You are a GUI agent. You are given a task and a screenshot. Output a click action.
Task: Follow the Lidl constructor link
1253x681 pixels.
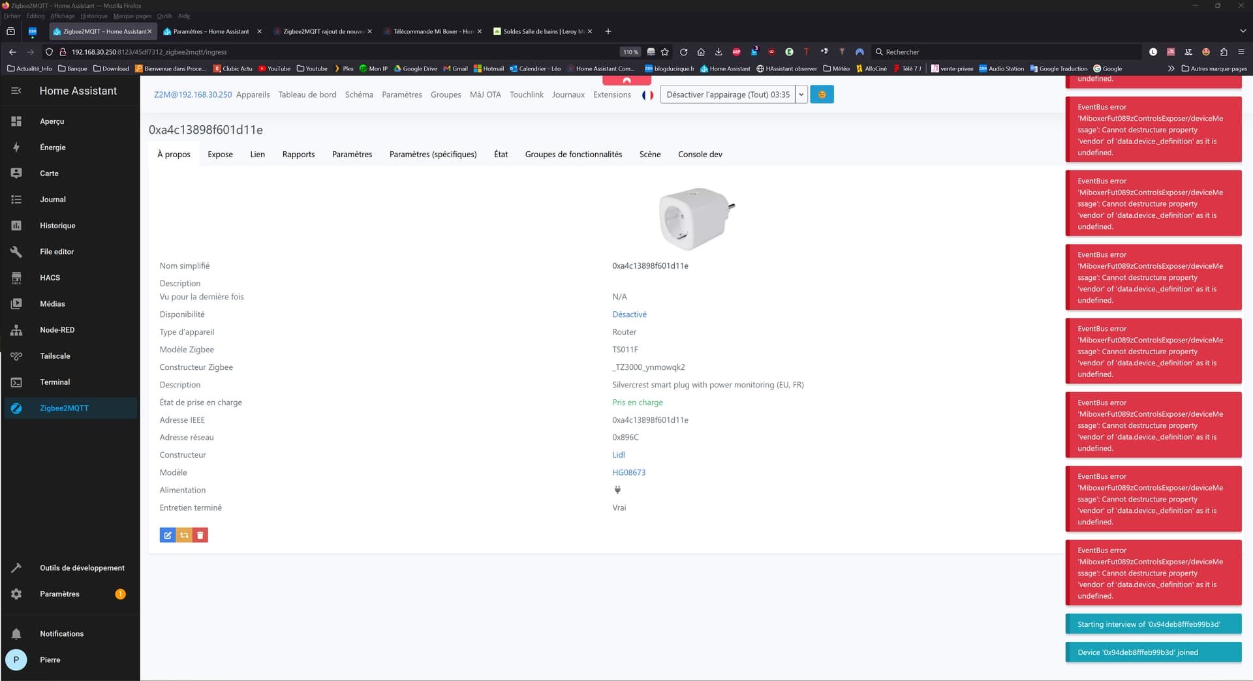point(618,455)
